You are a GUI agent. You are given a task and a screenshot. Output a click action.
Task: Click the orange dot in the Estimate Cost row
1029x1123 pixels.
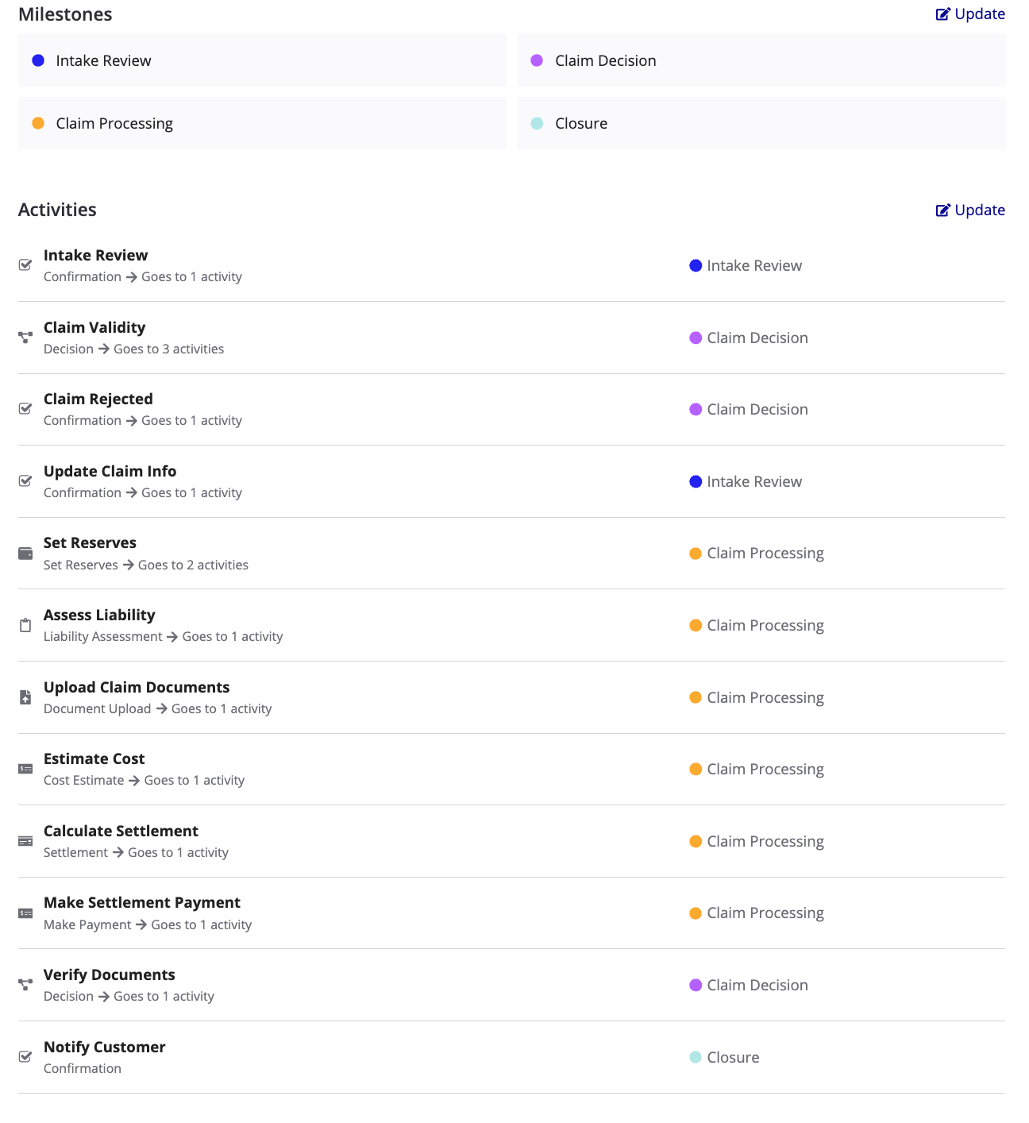[696, 769]
